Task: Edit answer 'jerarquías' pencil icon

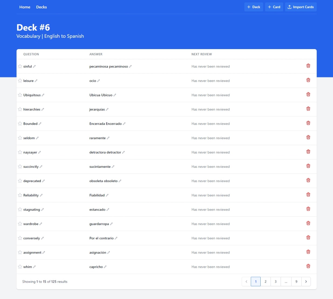Action: click(107, 109)
